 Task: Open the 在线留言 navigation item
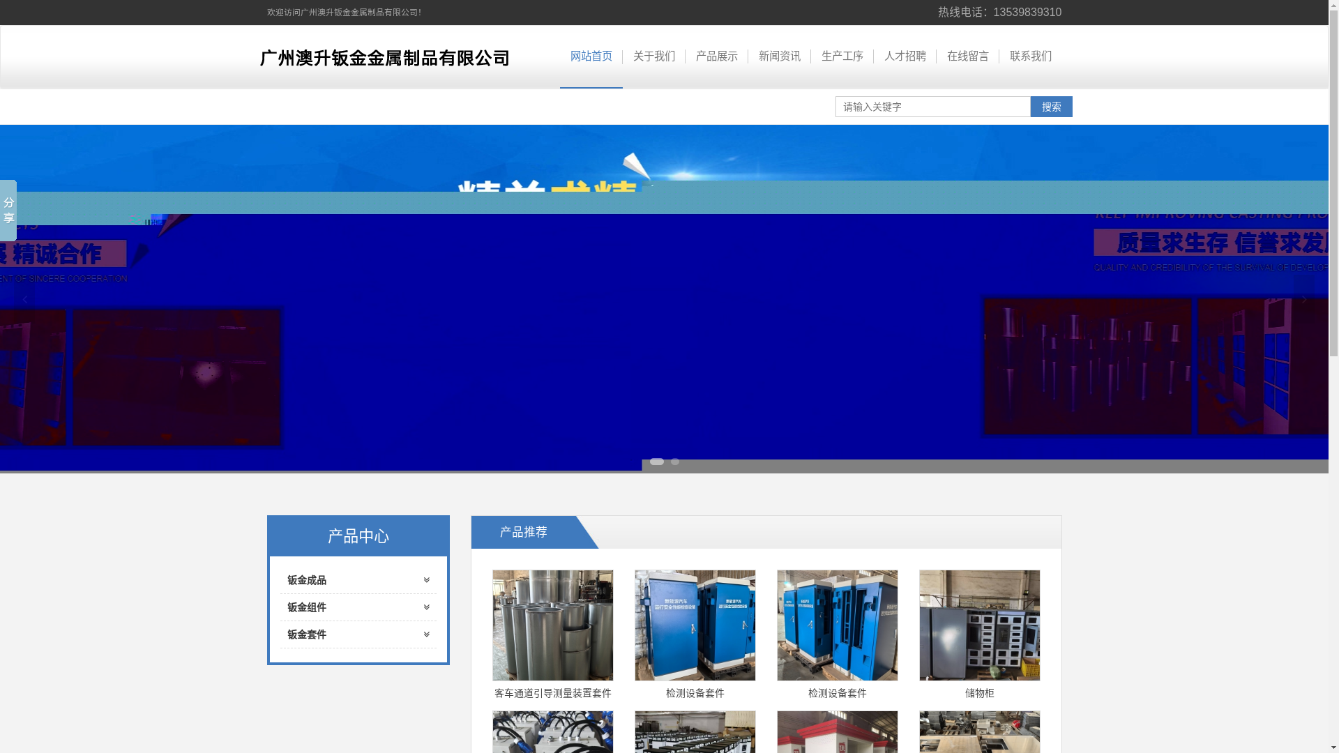(x=967, y=56)
